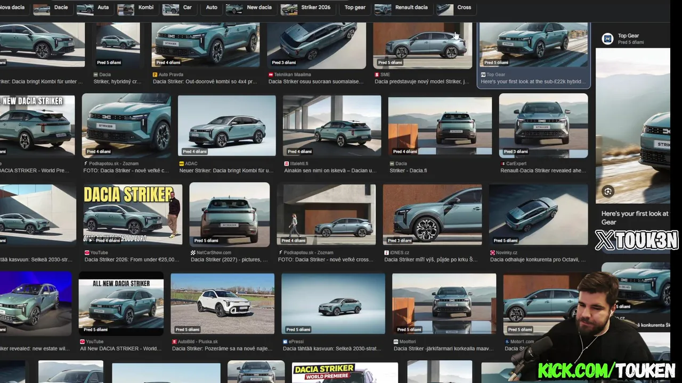The height and width of the screenshot is (383, 682).
Task: Open the SME side-profile car thumbnail
Action: click(423, 45)
